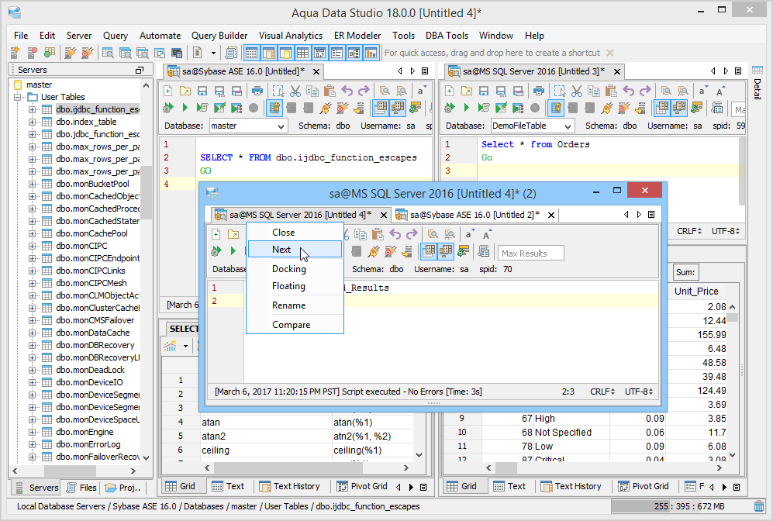This screenshot has width=773, height=521.
Task: Click the Decrease Font Size icon in MS SQL Untitled 3 editor
Action: click(702, 91)
